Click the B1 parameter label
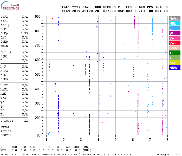Screen dimensions: 182x156 [x=2, y=115]
